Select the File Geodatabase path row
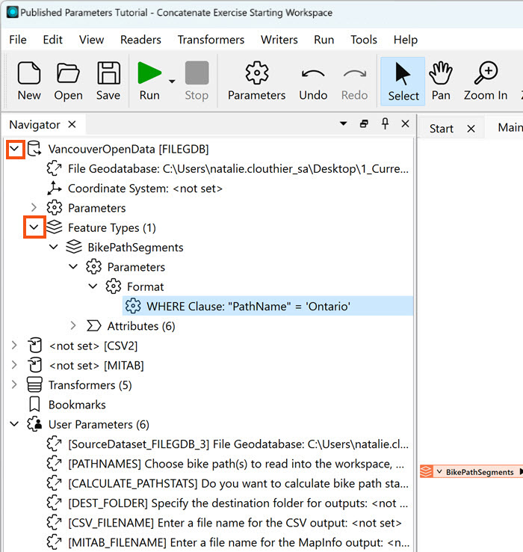The height and width of the screenshot is (552, 523). 228,168
